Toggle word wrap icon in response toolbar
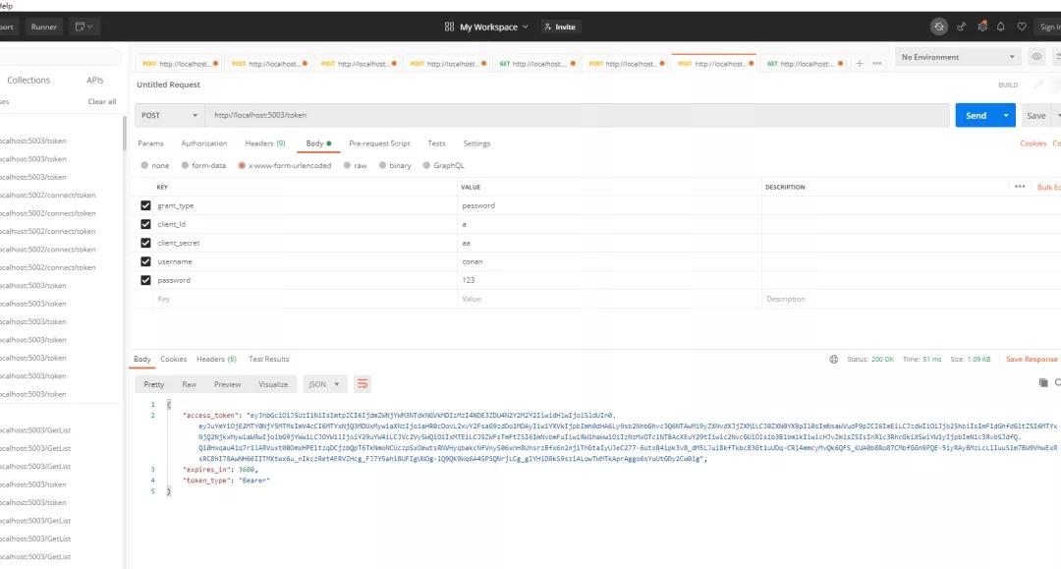The width and height of the screenshot is (1061, 569). click(x=363, y=384)
